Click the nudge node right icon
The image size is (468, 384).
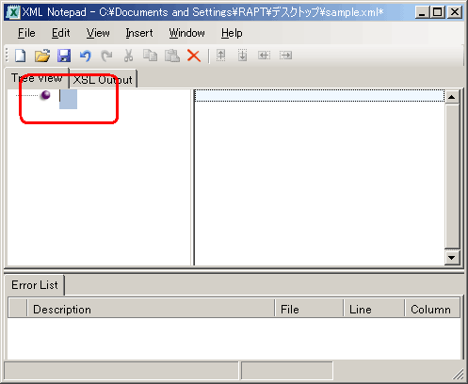coord(285,56)
